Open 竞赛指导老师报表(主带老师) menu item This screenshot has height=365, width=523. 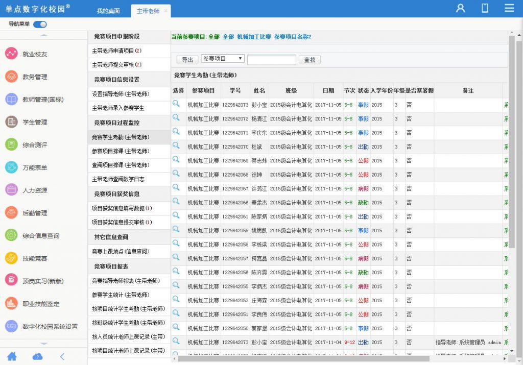pyautogui.click(x=129, y=281)
